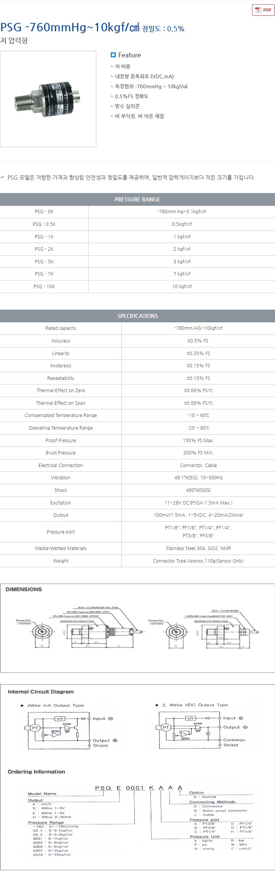
Task: Click the SPECIFICATIONS table header
Action: [137, 316]
